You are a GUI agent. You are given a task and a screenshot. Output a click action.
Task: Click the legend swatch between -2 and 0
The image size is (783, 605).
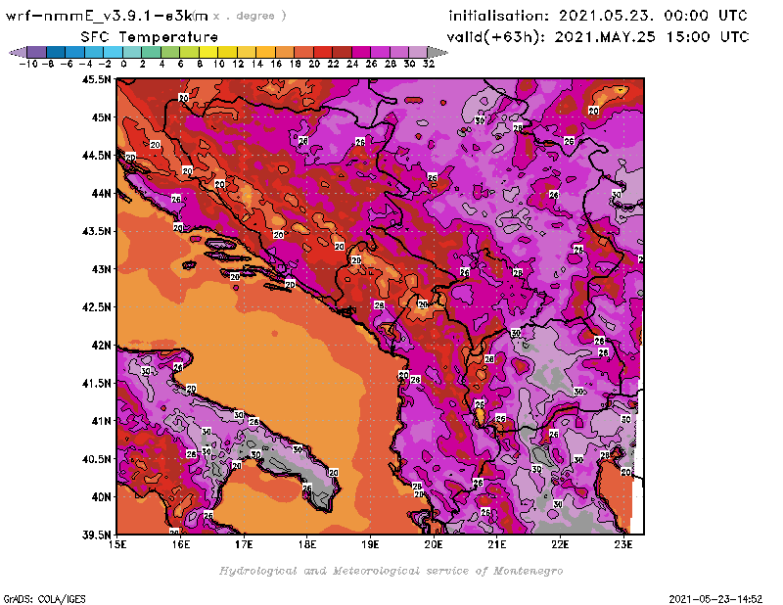pos(113,52)
